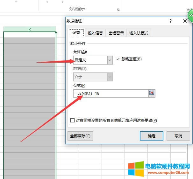Click the 确定 button
193x179 pixels.
coord(152,136)
